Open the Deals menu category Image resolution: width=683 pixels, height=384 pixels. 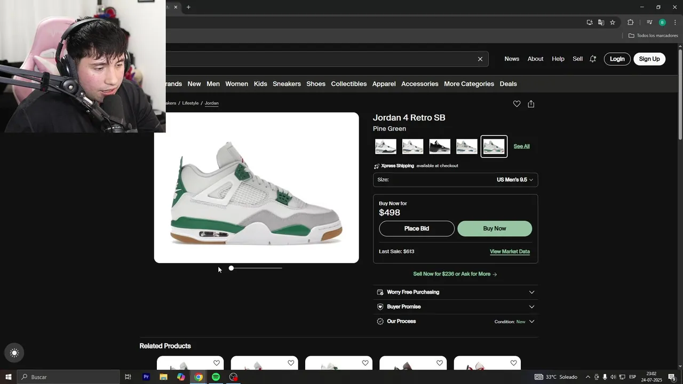pyautogui.click(x=508, y=84)
